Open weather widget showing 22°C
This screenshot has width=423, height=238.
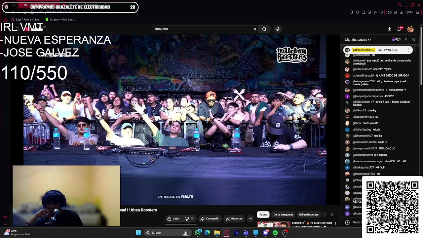pos(19,233)
